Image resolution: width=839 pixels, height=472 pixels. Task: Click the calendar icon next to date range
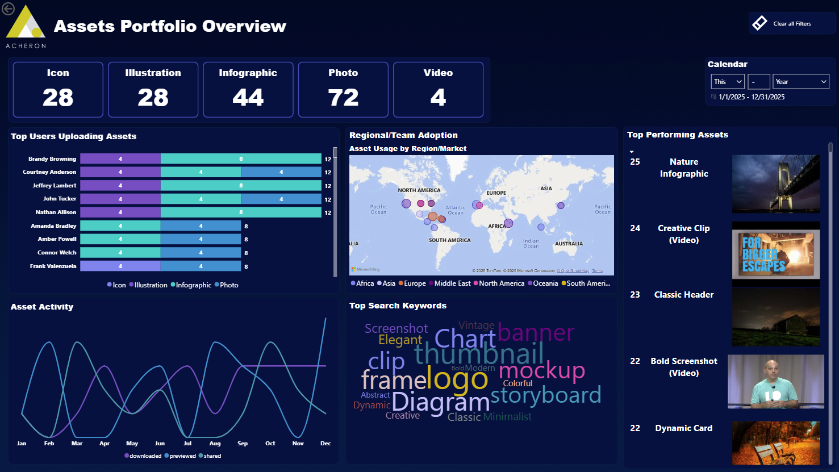pyautogui.click(x=713, y=97)
